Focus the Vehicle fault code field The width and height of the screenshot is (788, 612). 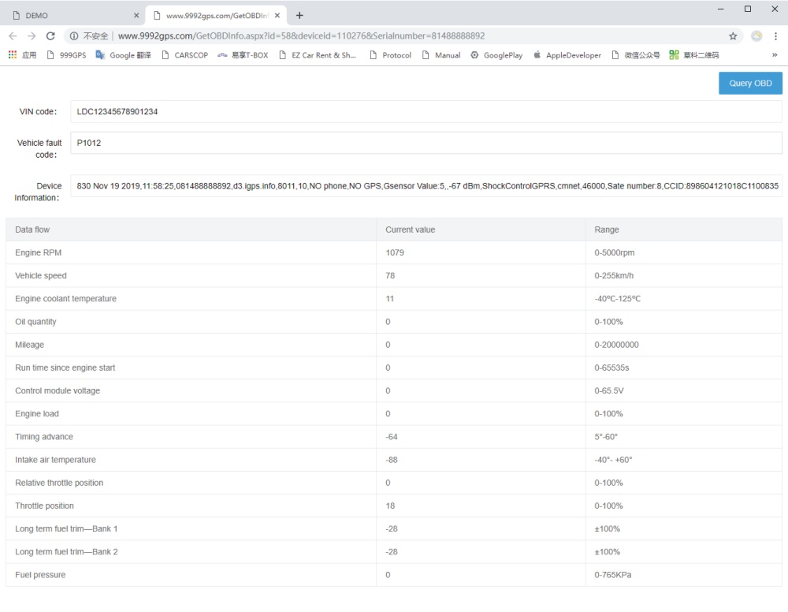426,143
